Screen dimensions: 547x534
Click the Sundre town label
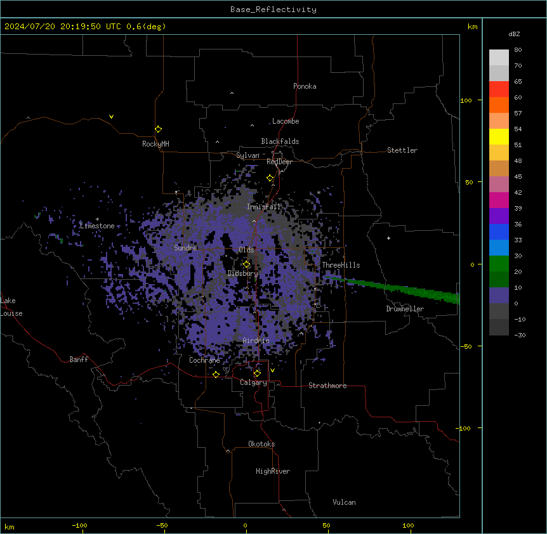pyautogui.click(x=185, y=248)
